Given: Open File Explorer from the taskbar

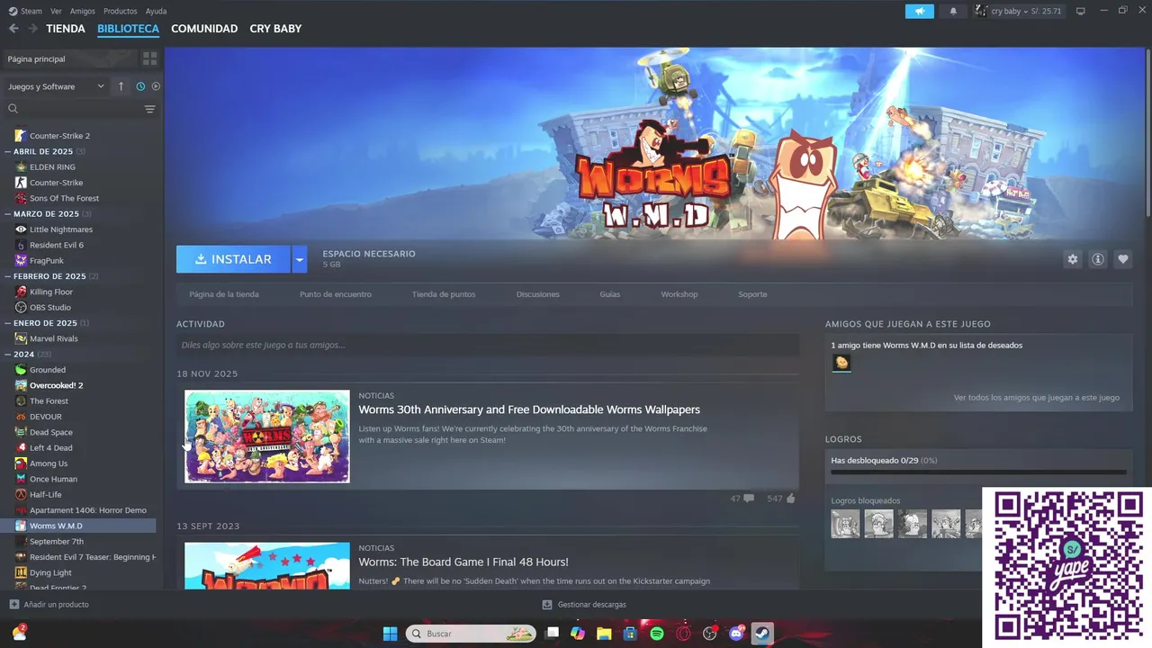Looking at the screenshot, I should 604,634.
